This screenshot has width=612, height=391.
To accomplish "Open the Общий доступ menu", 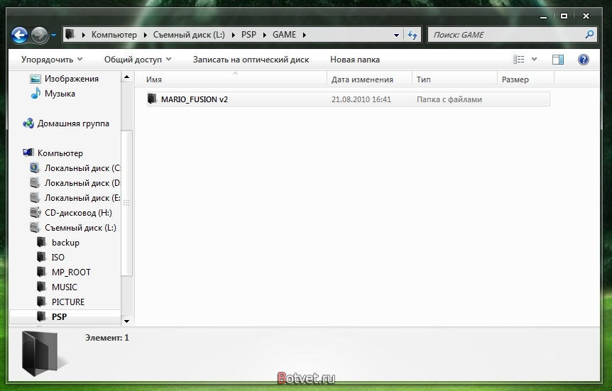I will [138, 60].
